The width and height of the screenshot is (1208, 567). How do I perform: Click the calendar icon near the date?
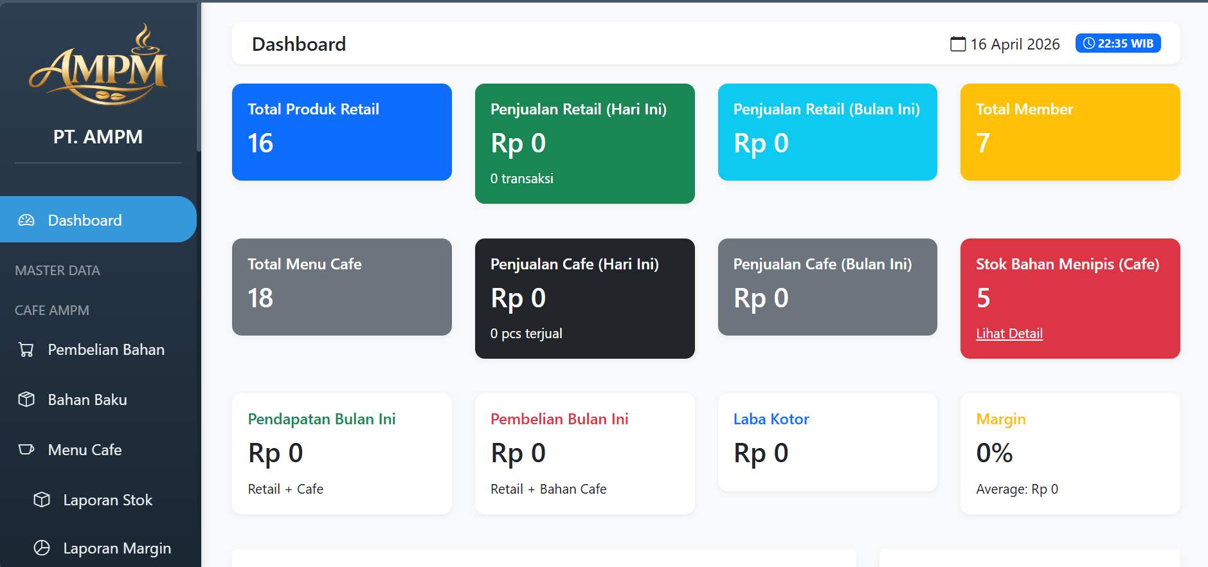(958, 44)
